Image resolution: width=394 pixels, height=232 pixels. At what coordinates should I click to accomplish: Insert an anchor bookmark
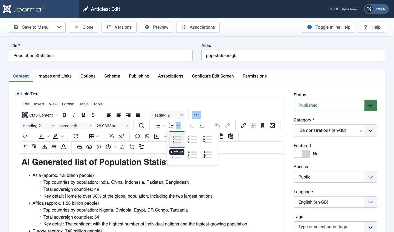(x=263, y=126)
